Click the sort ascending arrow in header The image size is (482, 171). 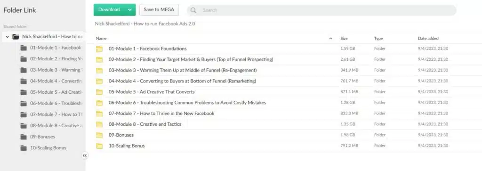(x=331, y=39)
